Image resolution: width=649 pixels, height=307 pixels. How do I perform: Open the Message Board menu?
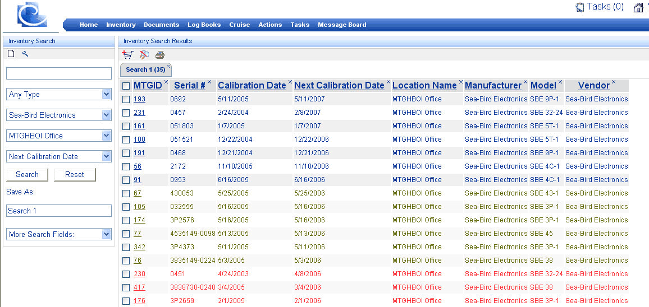(342, 25)
